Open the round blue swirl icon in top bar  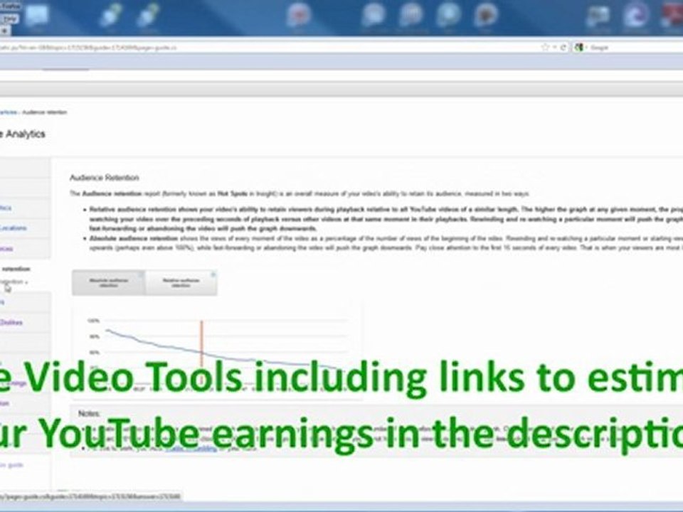click(x=635, y=15)
